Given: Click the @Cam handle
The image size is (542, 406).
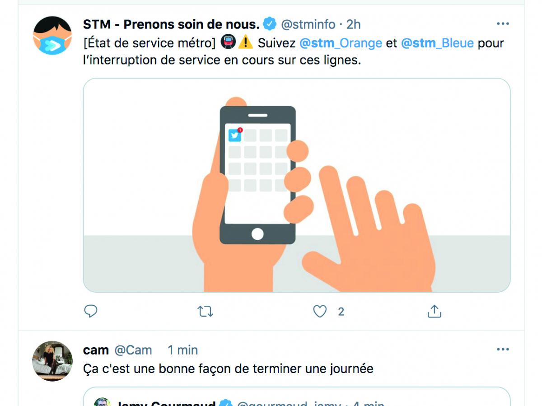Looking at the screenshot, I should point(133,350).
